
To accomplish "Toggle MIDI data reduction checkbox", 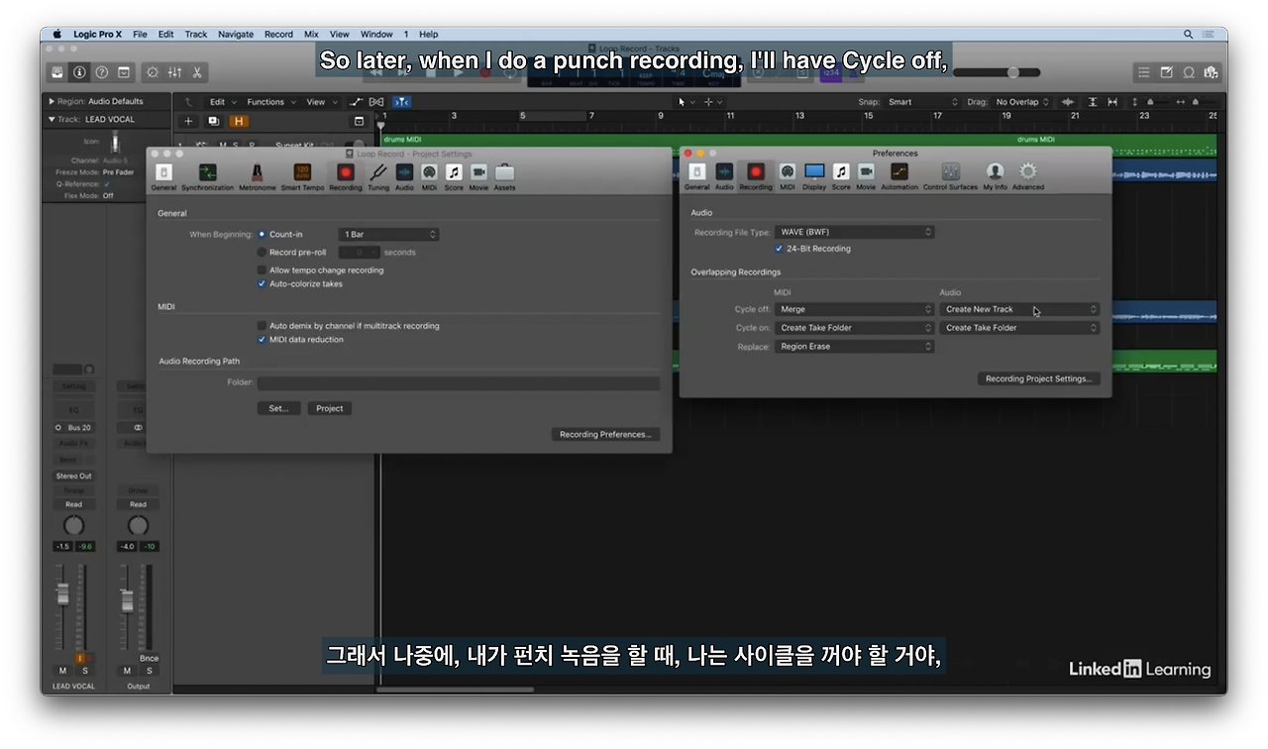I will pyautogui.click(x=262, y=340).
